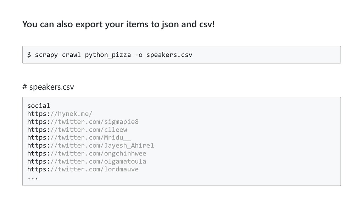The height and width of the screenshot is (204, 363).
Task: Click "speakers.csv" argument in the command line
Action: click(169, 55)
